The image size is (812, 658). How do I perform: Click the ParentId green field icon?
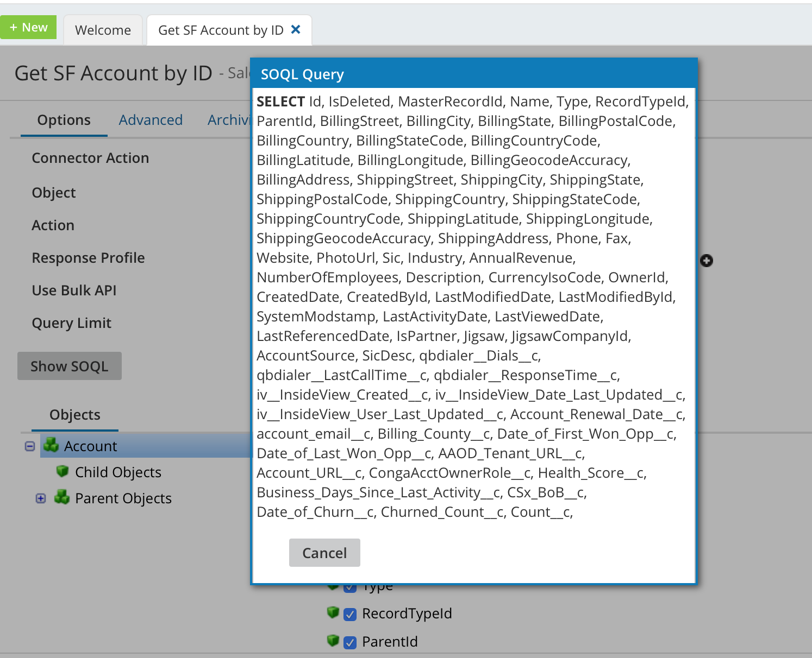333,641
